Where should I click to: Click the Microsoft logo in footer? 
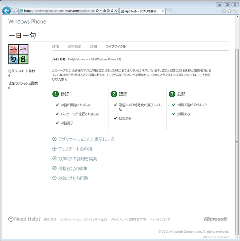(216, 219)
